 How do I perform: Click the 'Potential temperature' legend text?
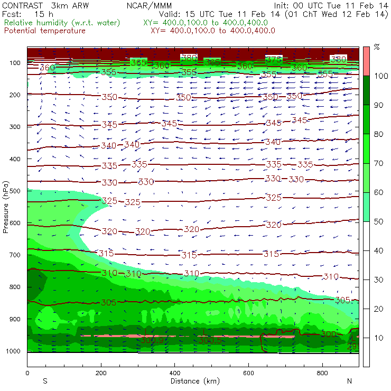(x=45, y=31)
